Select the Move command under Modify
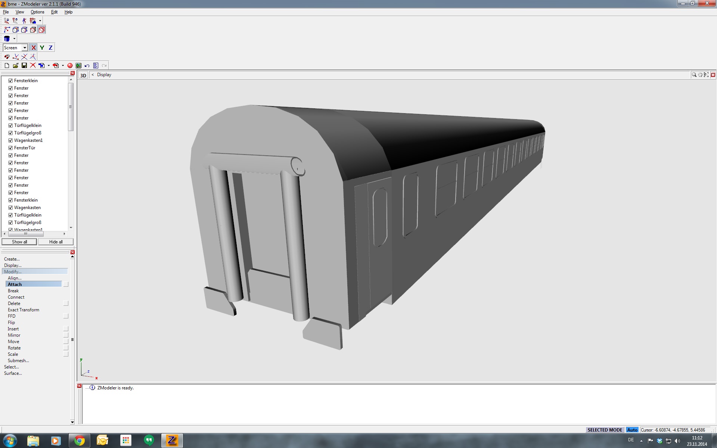 tap(13, 342)
